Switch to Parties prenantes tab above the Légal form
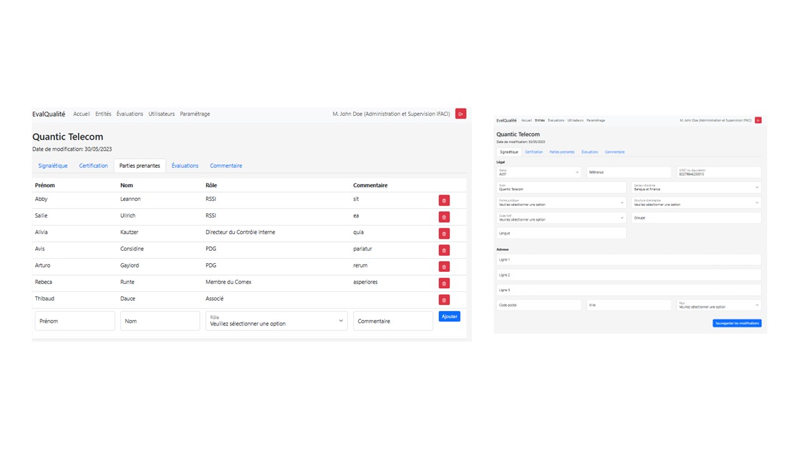The image size is (799, 449). pos(562,152)
